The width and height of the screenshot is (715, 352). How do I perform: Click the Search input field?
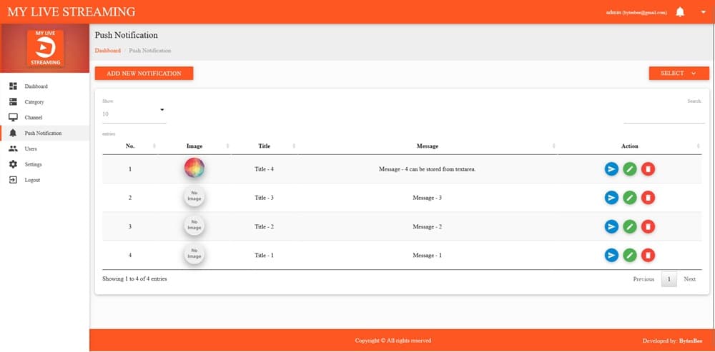click(664, 116)
